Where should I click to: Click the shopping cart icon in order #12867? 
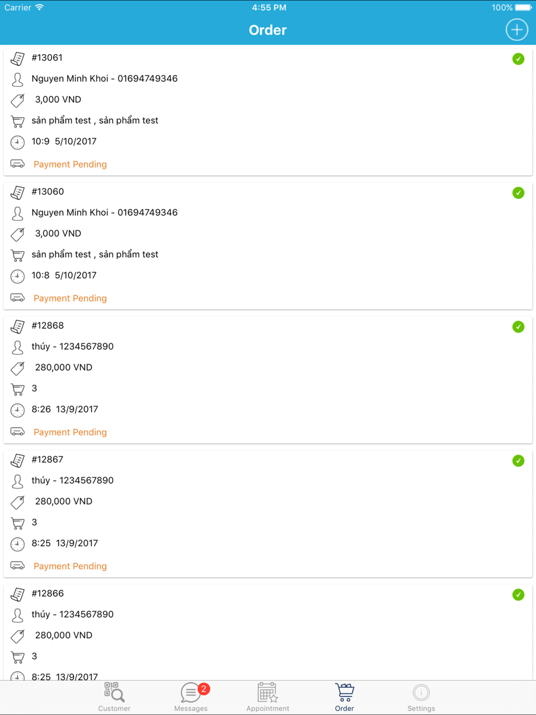(x=18, y=523)
